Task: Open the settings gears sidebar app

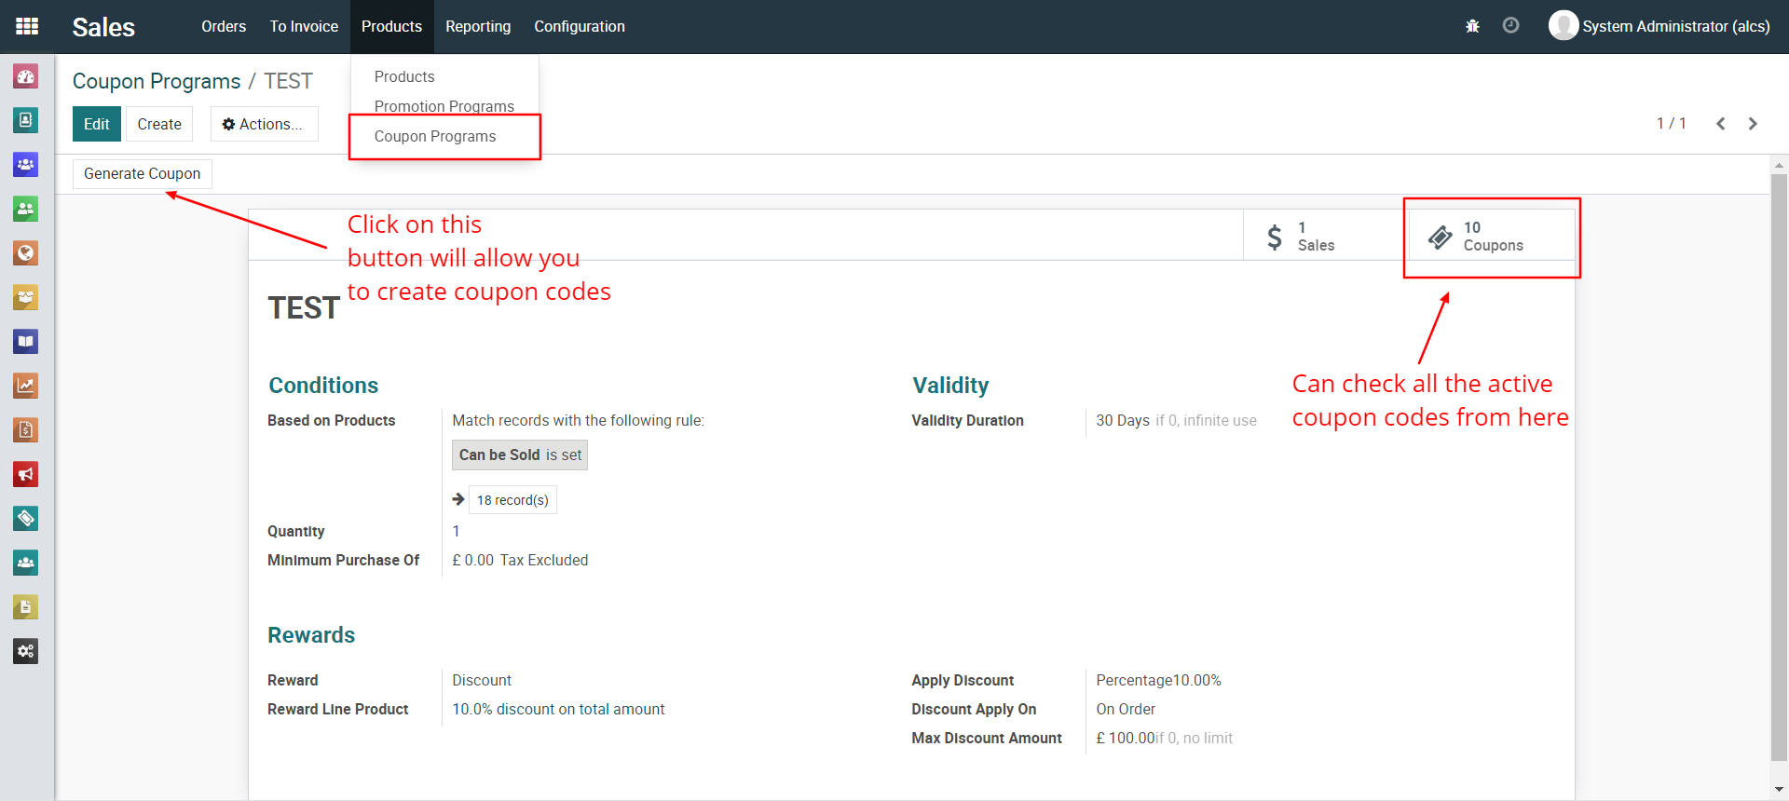Action: (x=26, y=651)
